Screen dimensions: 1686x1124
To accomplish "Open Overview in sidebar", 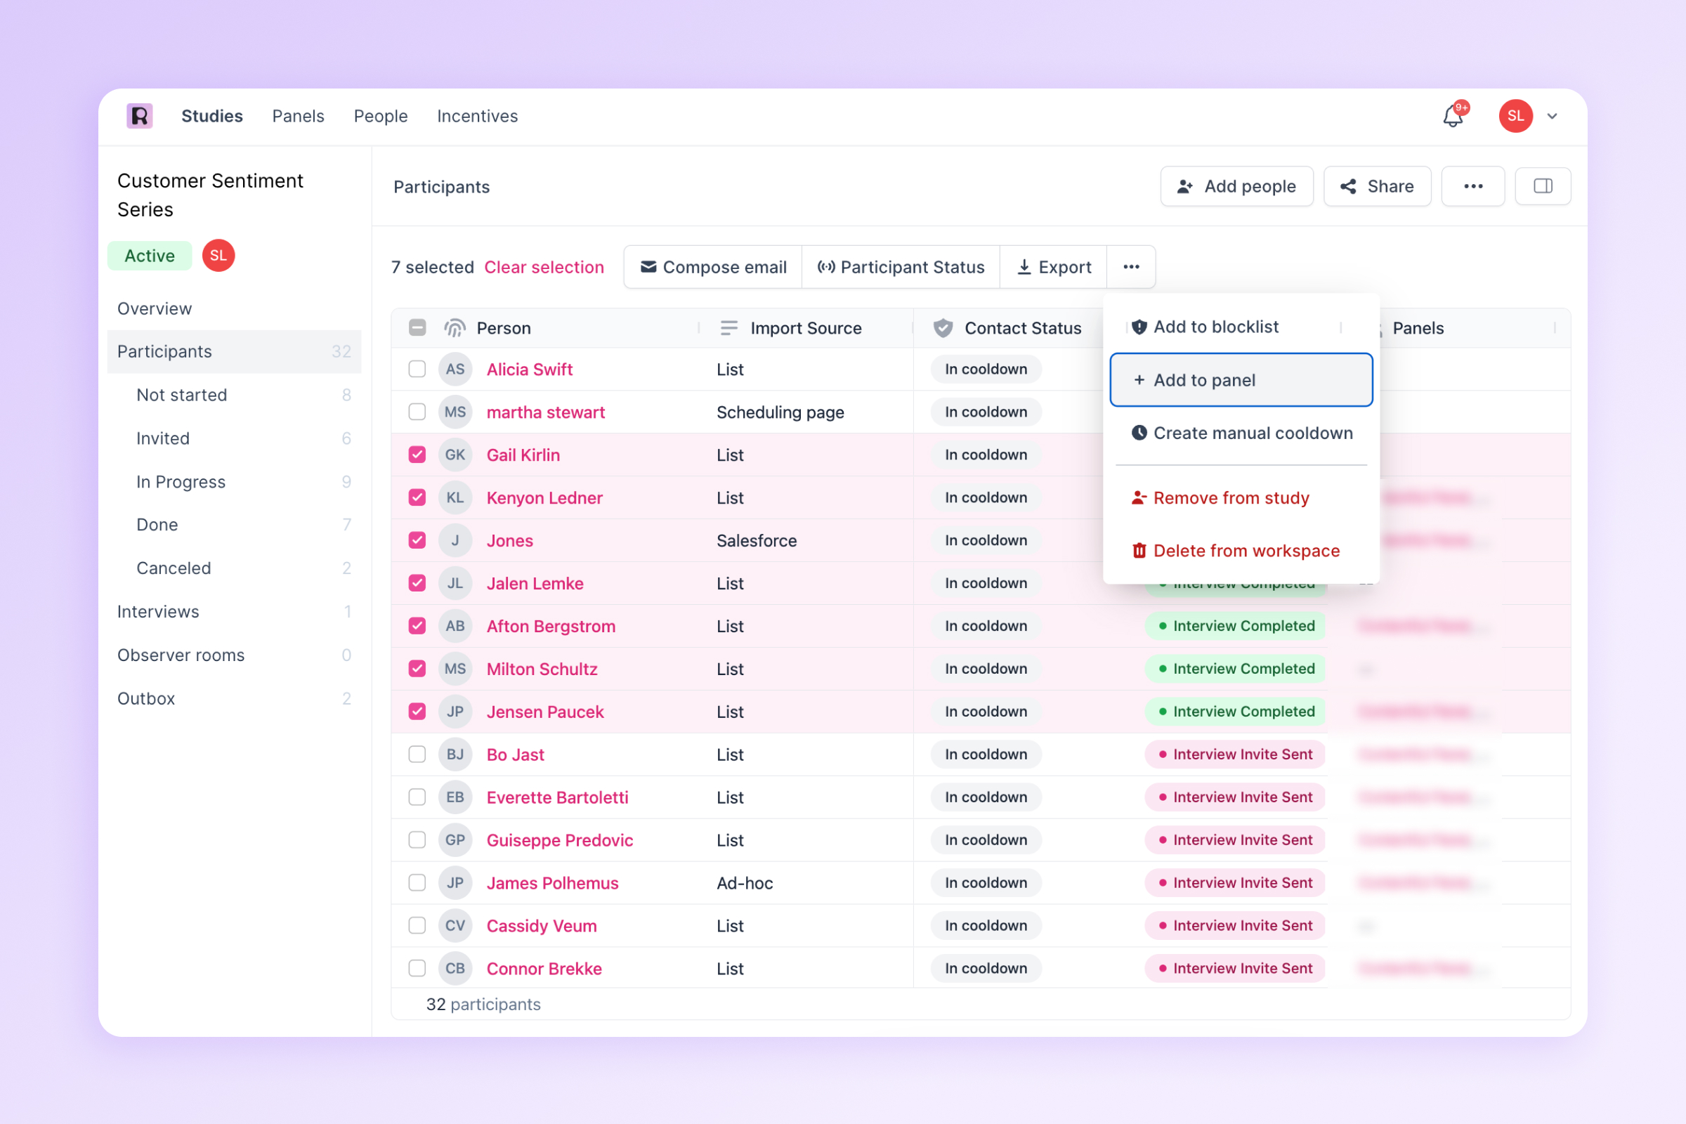I will pyautogui.click(x=235, y=308).
